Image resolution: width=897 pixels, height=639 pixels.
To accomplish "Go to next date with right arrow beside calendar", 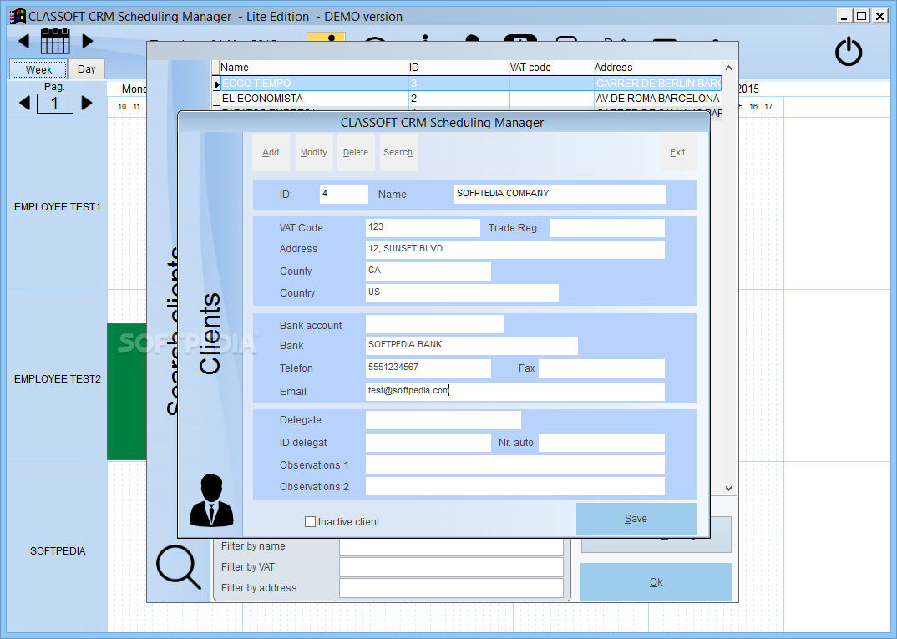I will [x=87, y=41].
